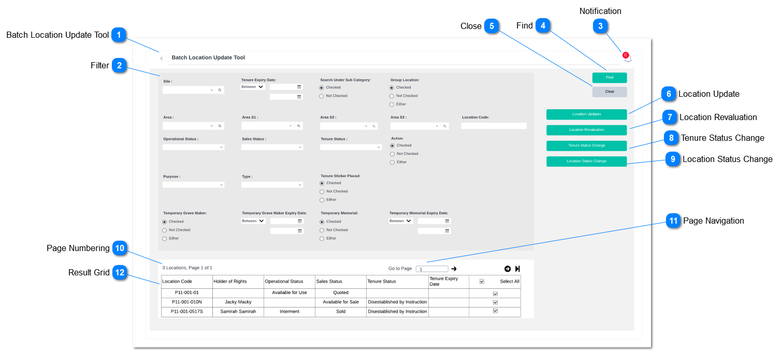Viewport: 781px width, 352px height.
Task: Click the Samirah Samirah holder cell
Action: pos(238,312)
